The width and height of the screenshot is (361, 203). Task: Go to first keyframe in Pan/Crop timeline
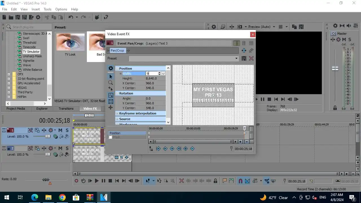pos(159,149)
